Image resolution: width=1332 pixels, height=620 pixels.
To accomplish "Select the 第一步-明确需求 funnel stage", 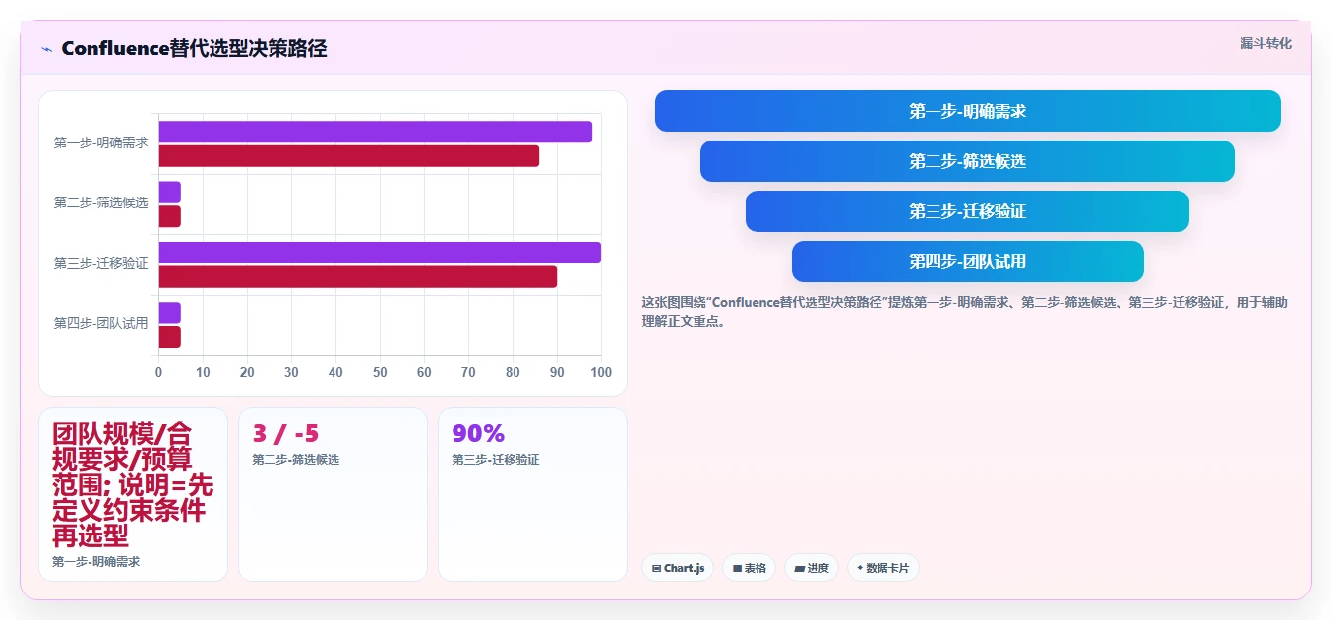I will point(968,111).
